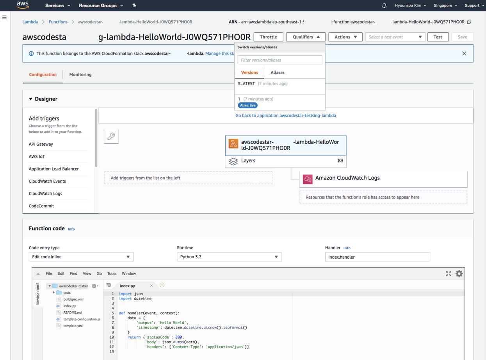This screenshot has height=360, width=486.
Task: Click the pin shortcut icon in top bar
Action: tap(134, 5)
